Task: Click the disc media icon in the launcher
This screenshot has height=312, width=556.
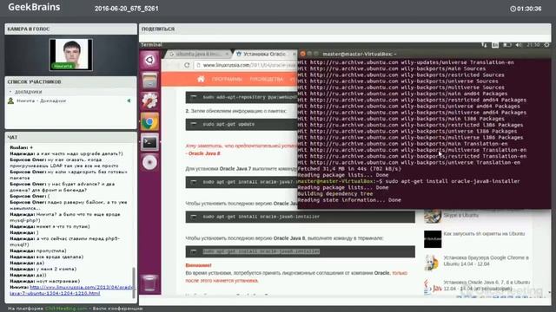Action: coord(149,162)
